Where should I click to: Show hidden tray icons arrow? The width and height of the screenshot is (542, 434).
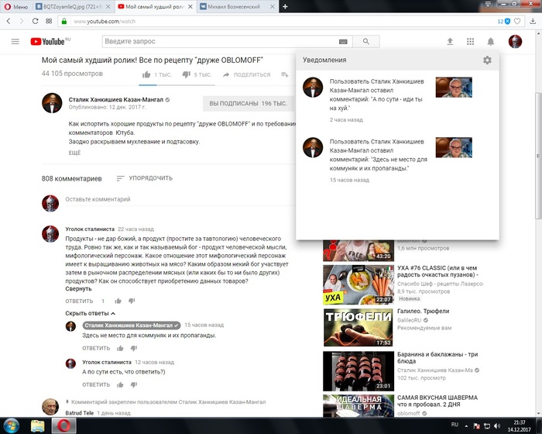coord(466,426)
